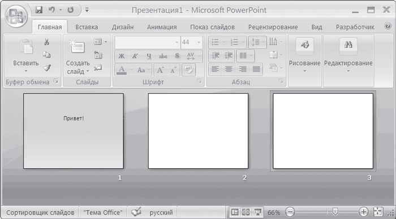Apply font color A button
The height and width of the screenshot is (219, 396).
(x=122, y=69)
